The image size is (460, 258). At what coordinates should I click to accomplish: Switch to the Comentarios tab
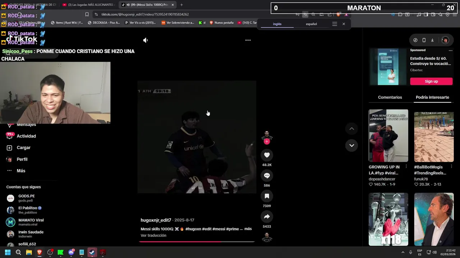tap(390, 97)
